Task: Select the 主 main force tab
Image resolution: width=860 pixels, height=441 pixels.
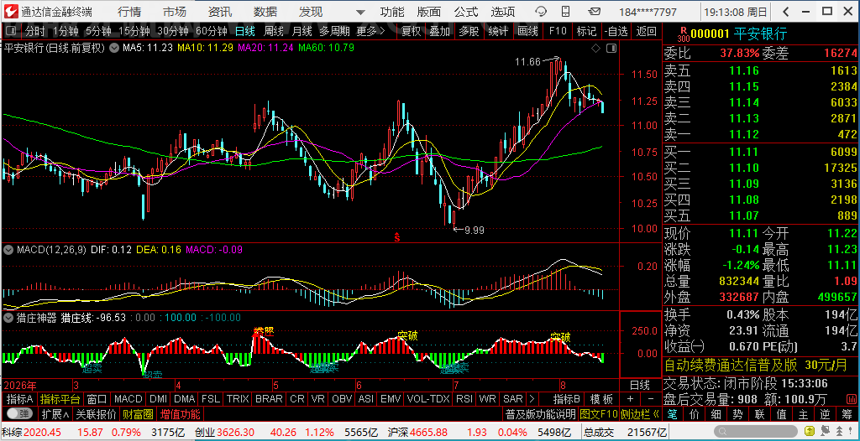Action: tap(804, 412)
